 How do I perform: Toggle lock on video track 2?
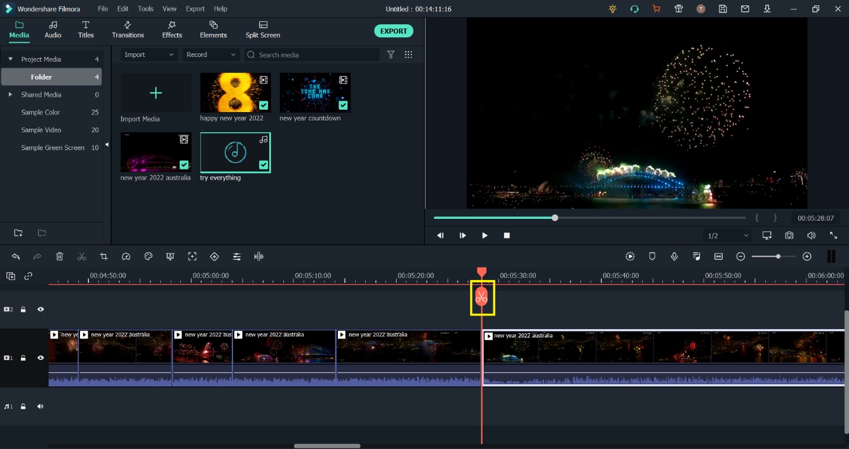[x=23, y=310]
